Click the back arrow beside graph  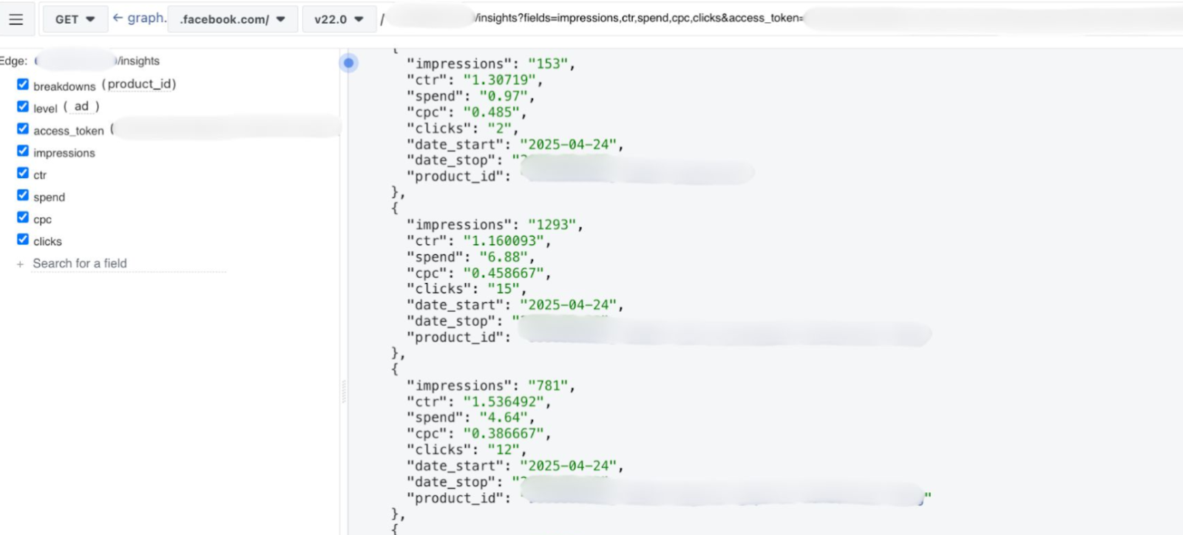(118, 18)
